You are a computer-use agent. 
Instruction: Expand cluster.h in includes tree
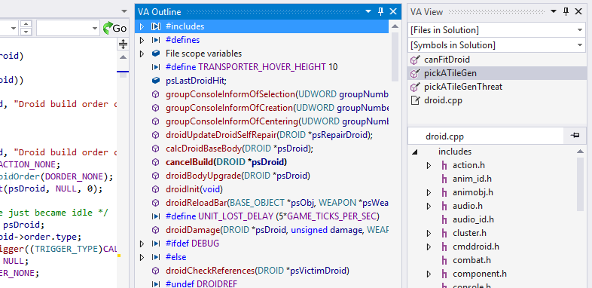tap(429, 233)
